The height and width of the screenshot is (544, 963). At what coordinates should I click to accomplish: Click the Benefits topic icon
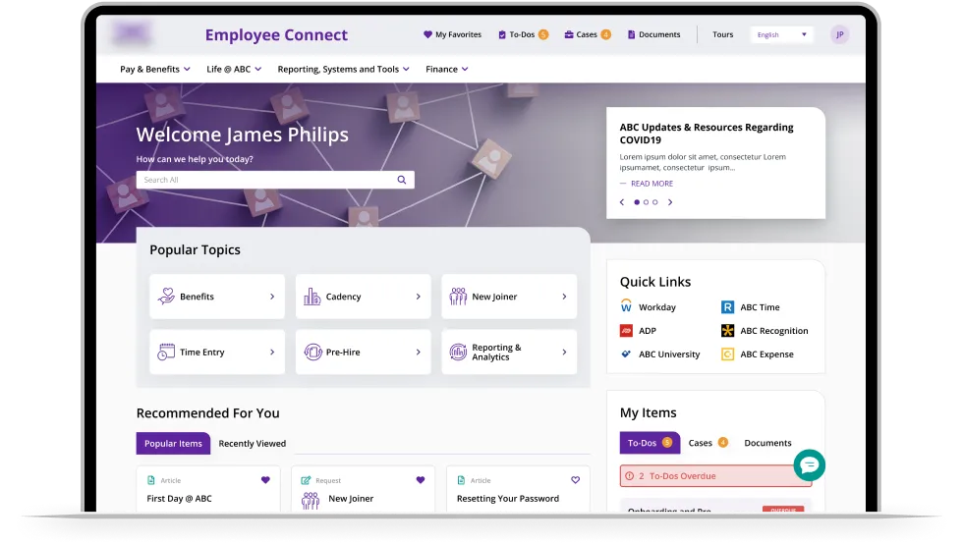[166, 296]
